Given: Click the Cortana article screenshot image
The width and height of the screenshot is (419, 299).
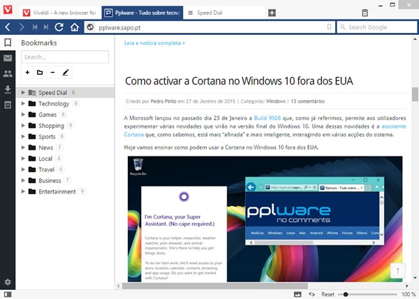Looking at the screenshot, I should (x=265, y=219).
